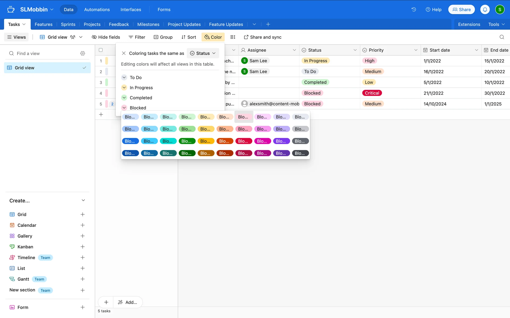Image resolution: width=510 pixels, height=318 pixels.
Task: Open view settings gear icon
Action: click(x=83, y=54)
